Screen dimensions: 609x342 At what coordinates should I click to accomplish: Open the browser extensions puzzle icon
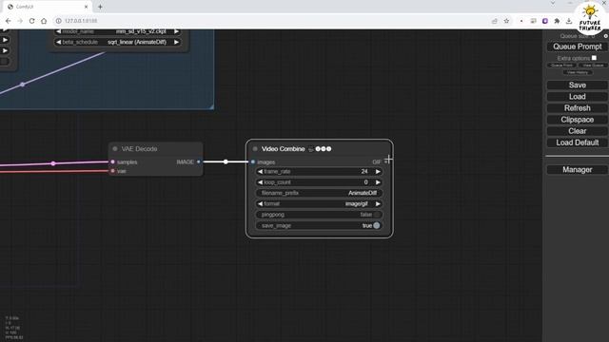(x=557, y=21)
